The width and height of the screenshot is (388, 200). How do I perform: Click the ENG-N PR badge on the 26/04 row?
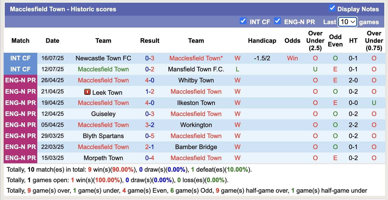[x=20, y=80]
